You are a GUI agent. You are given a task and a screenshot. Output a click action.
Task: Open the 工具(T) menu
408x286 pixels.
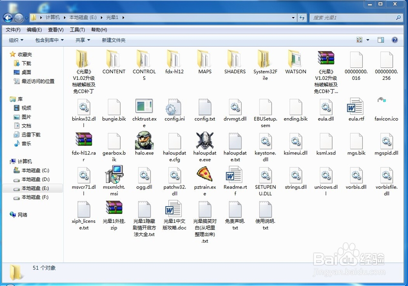(x=77, y=30)
